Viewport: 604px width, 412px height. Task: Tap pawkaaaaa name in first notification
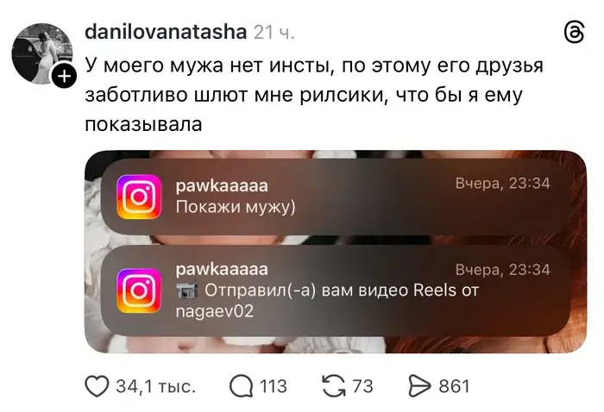coord(222,186)
